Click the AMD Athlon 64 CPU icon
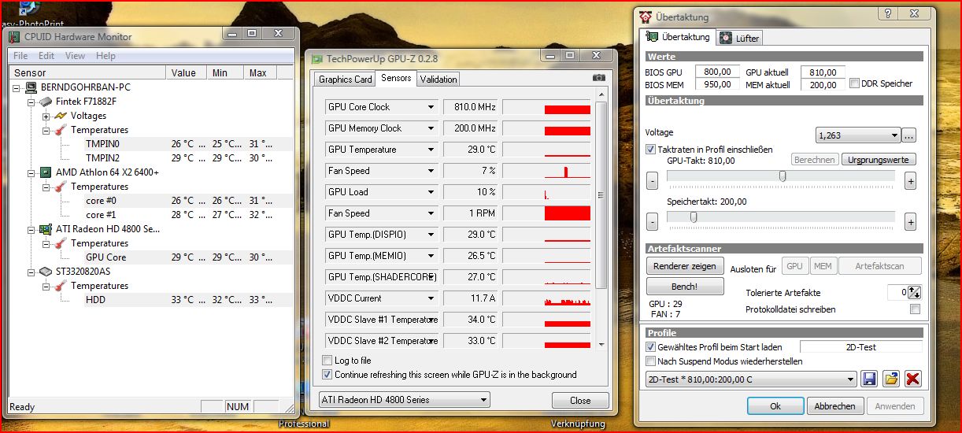This screenshot has width=962, height=433. [46, 172]
